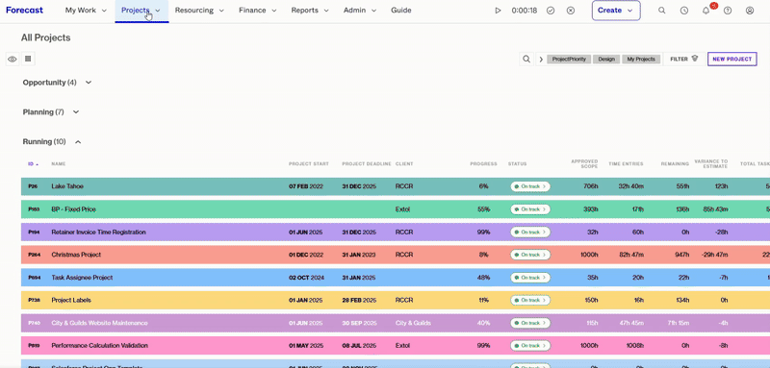The width and height of the screenshot is (770, 368).
Task: Open the Reports menu
Action: pyautogui.click(x=310, y=11)
